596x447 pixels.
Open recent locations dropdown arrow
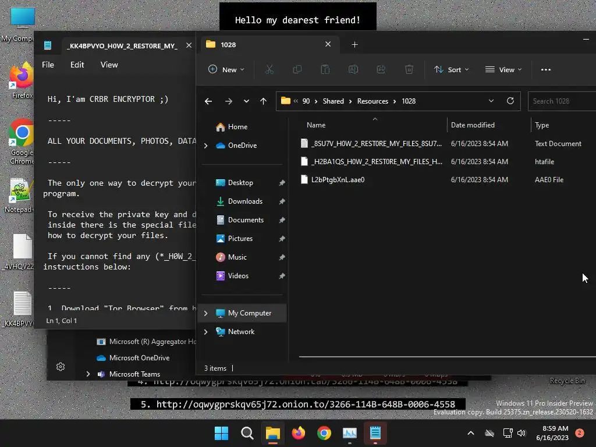click(246, 101)
